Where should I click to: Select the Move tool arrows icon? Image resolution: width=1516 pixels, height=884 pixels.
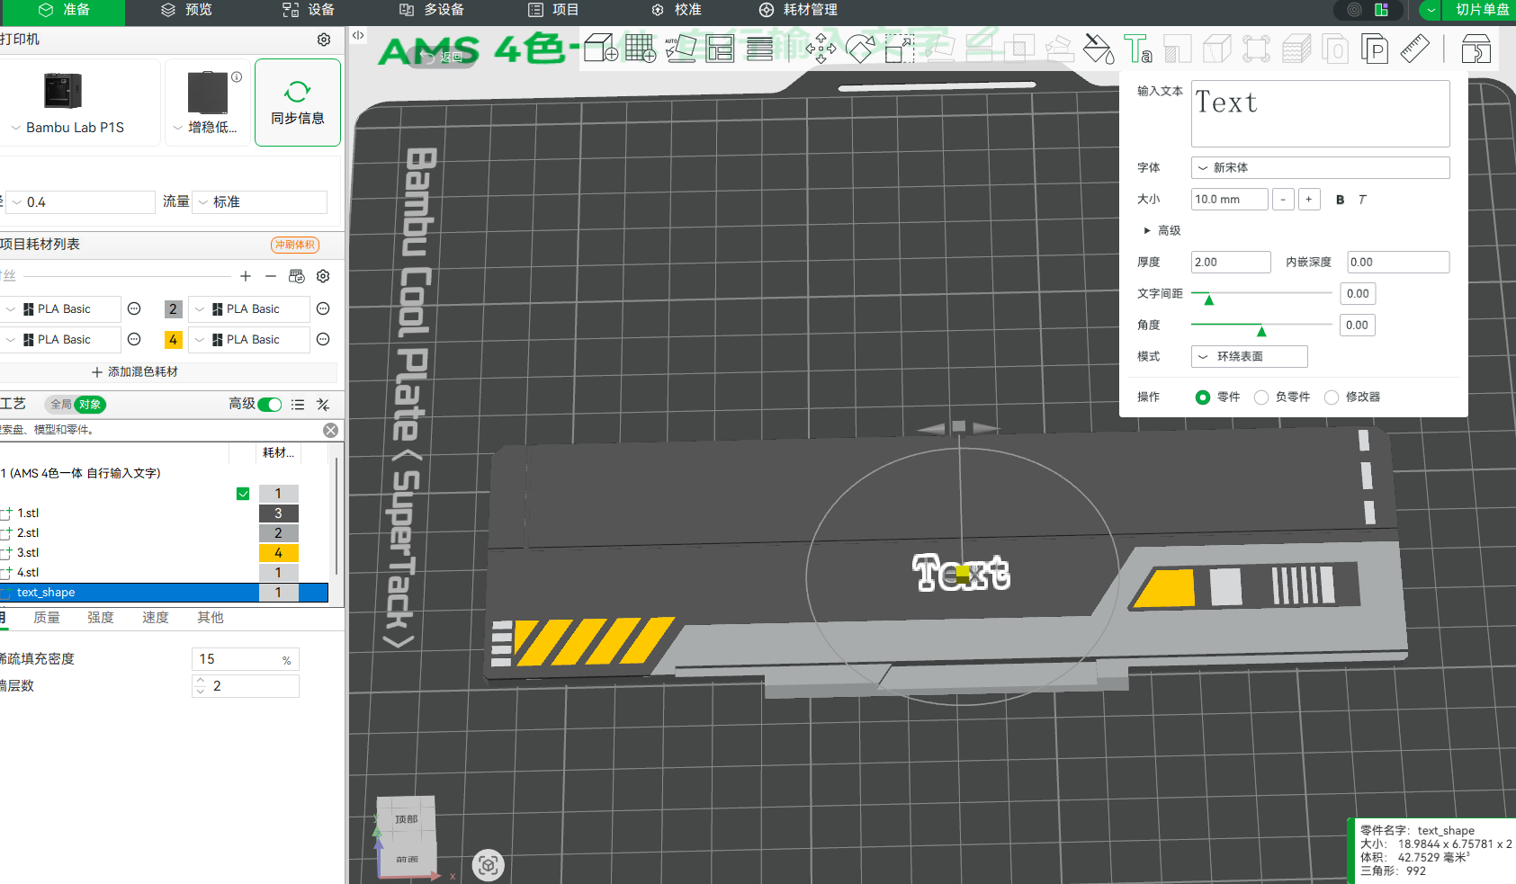click(x=821, y=48)
